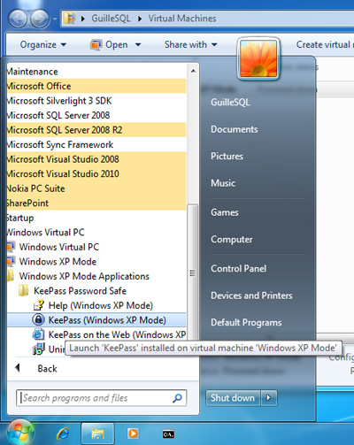Open Documents from start menu
Viewport: 354px width, 445px height.
(235, 129)
